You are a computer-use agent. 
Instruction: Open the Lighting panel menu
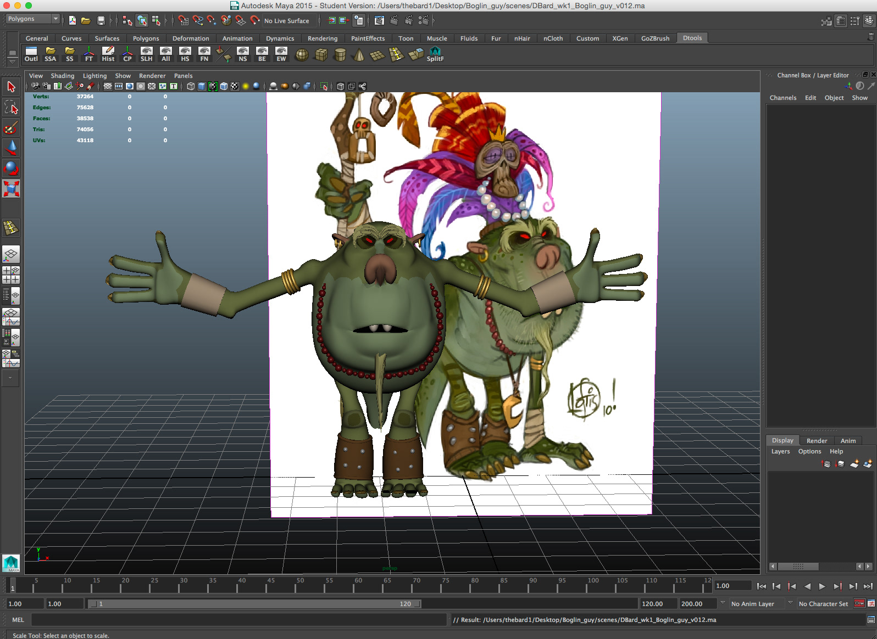click(x=95, y=76)
